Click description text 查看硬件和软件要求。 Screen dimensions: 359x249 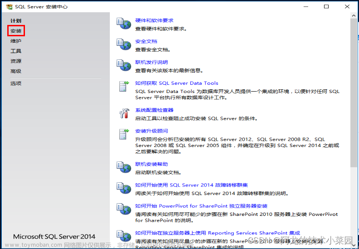coord(161,29)
